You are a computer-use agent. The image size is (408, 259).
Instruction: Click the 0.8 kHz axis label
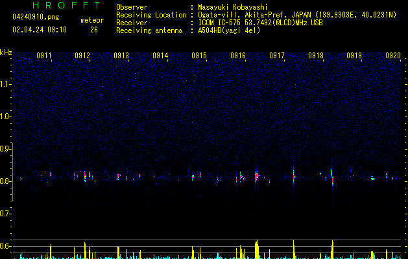coord(6,181)
